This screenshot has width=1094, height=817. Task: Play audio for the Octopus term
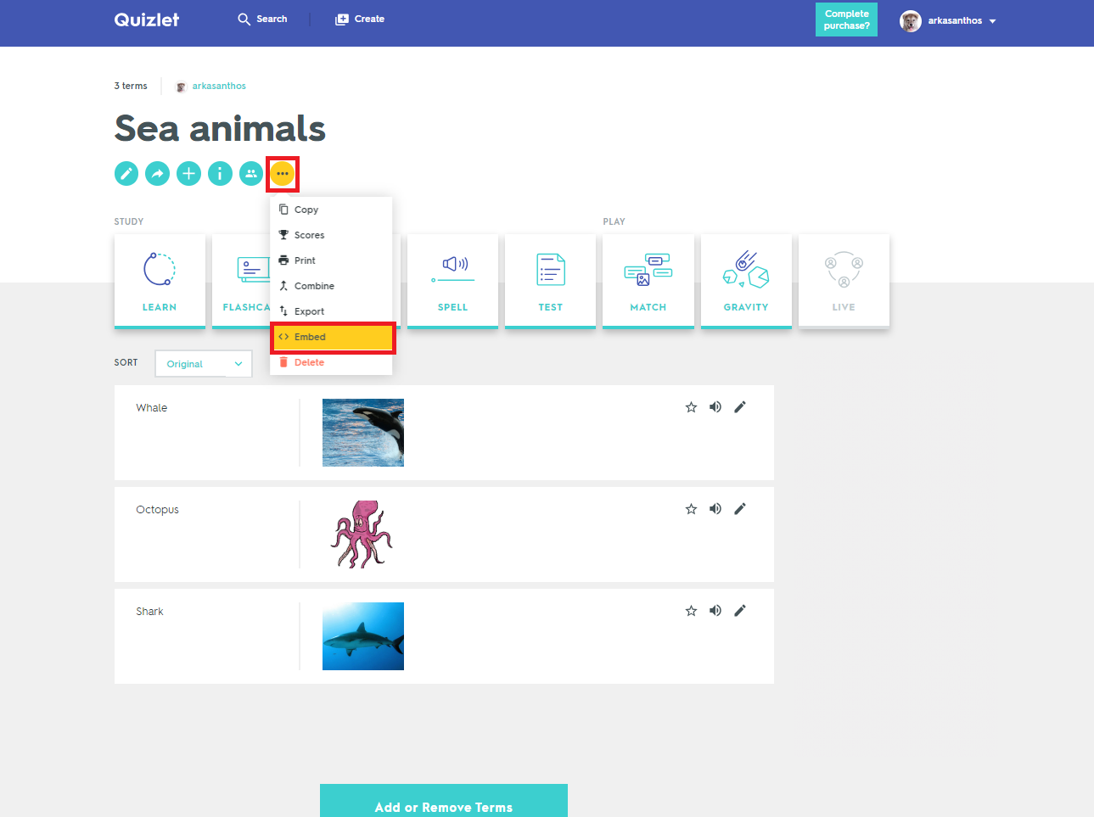click(715, 508)
